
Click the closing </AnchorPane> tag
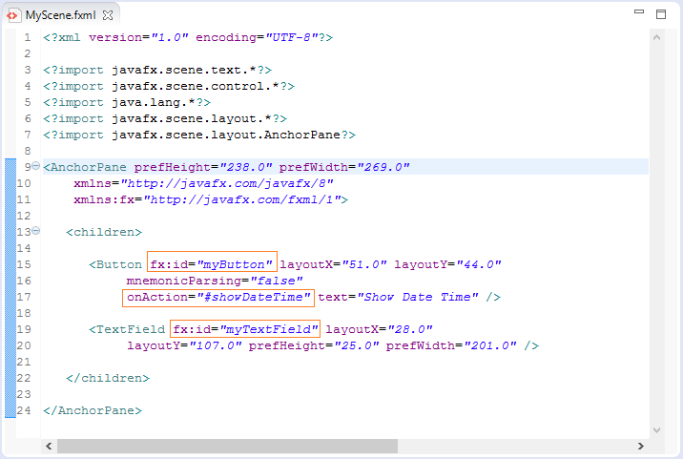[93, 410]
